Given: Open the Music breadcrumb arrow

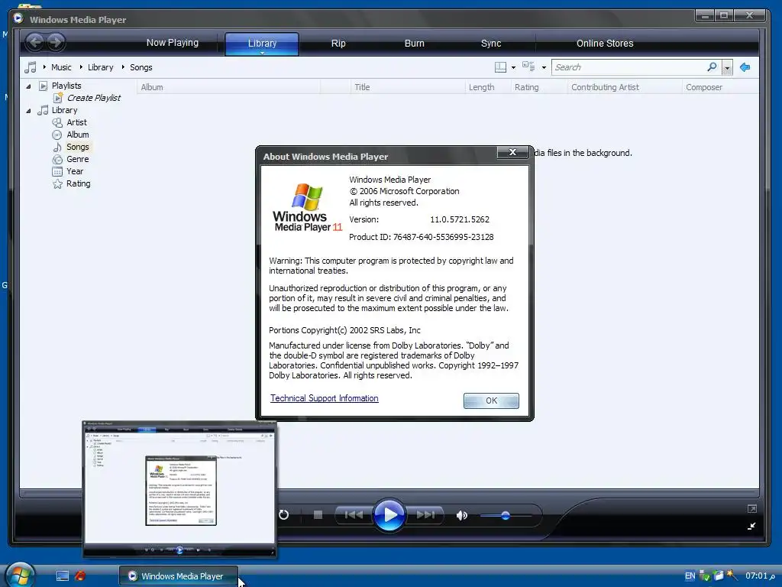Looking at the screenshot, I should [44, 67].
